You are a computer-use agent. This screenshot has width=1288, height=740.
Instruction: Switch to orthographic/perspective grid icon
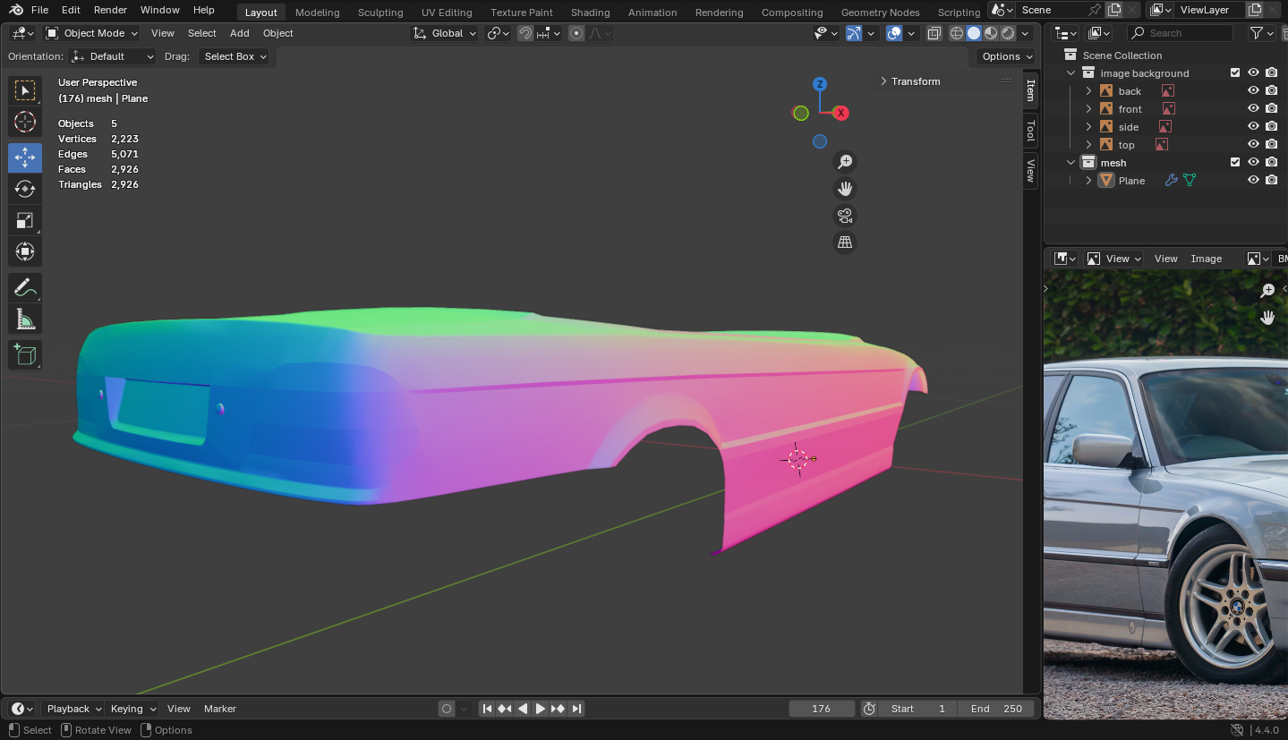pos(844,242)
